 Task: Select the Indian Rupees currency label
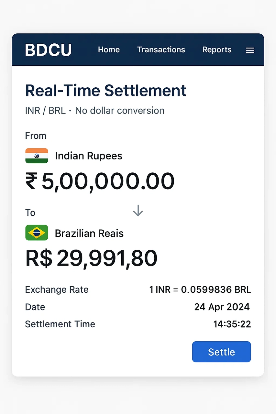pos(89,156)
